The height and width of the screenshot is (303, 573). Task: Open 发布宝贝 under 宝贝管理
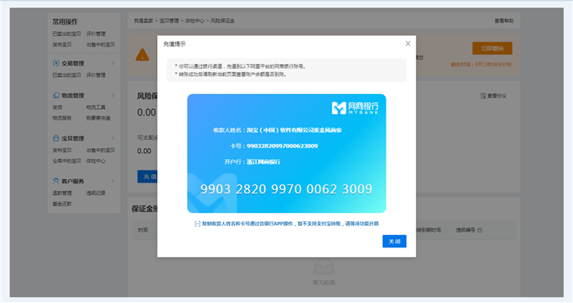(x=61, y=150)
